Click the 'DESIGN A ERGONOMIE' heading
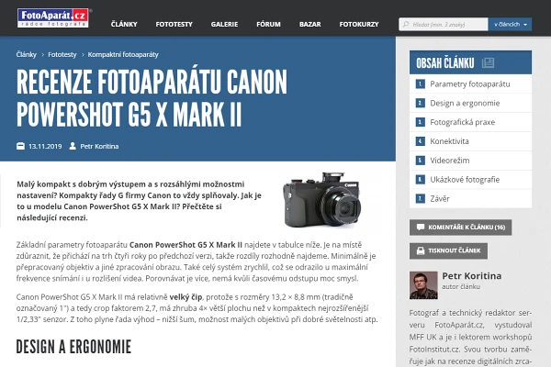 pos(73,347)
